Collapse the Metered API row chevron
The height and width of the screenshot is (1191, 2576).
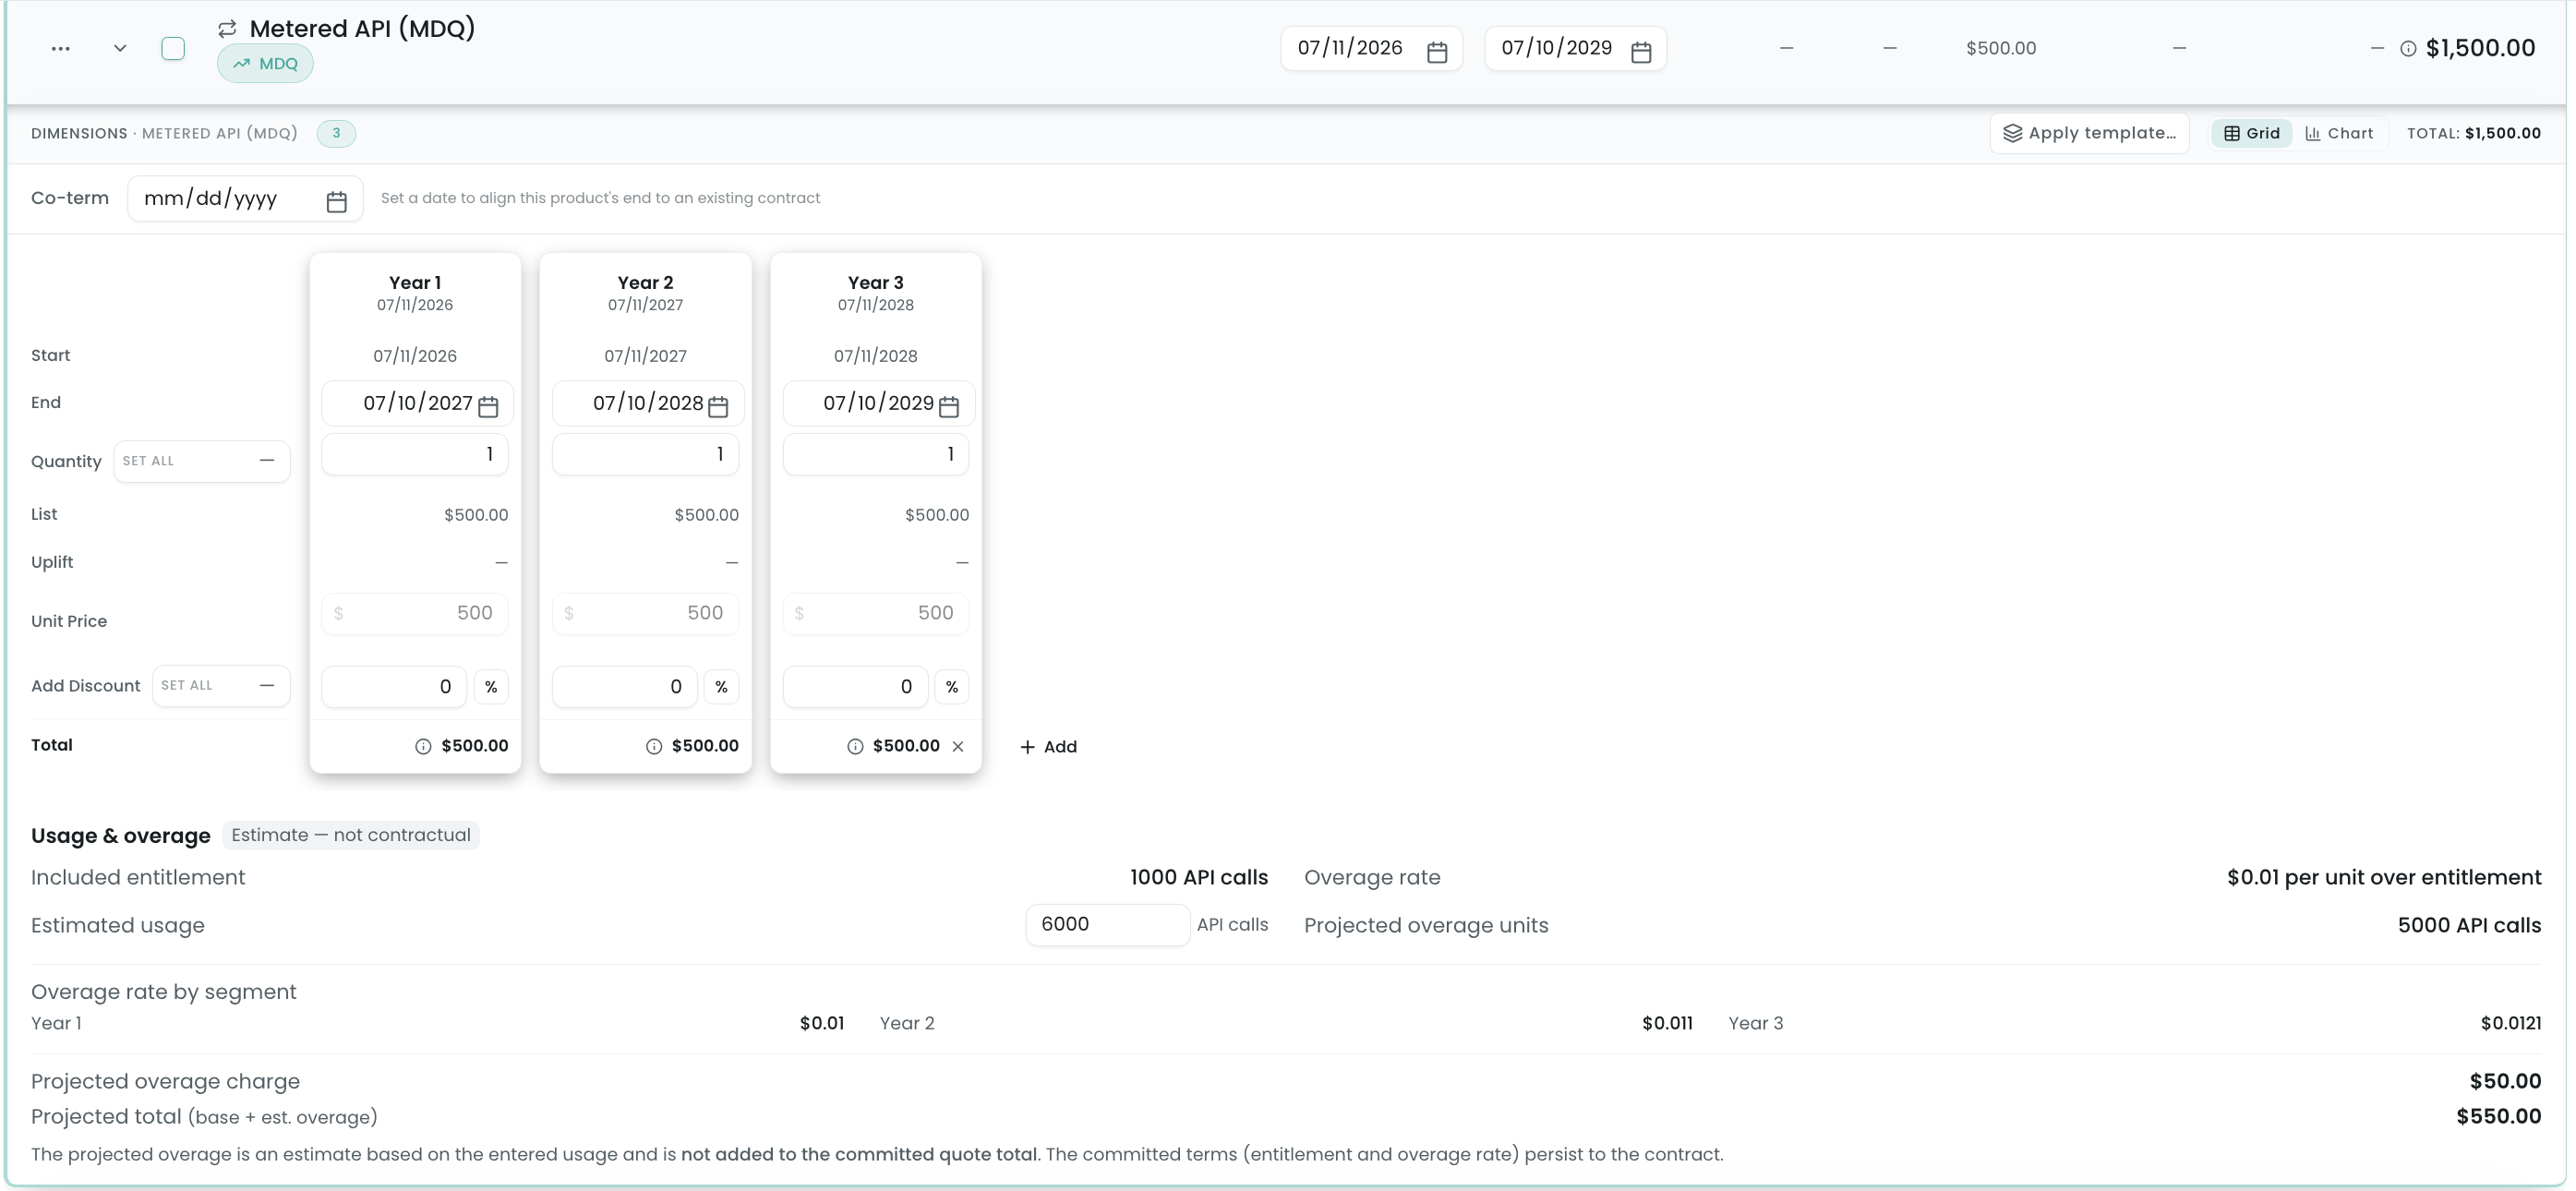coord(120,48)
